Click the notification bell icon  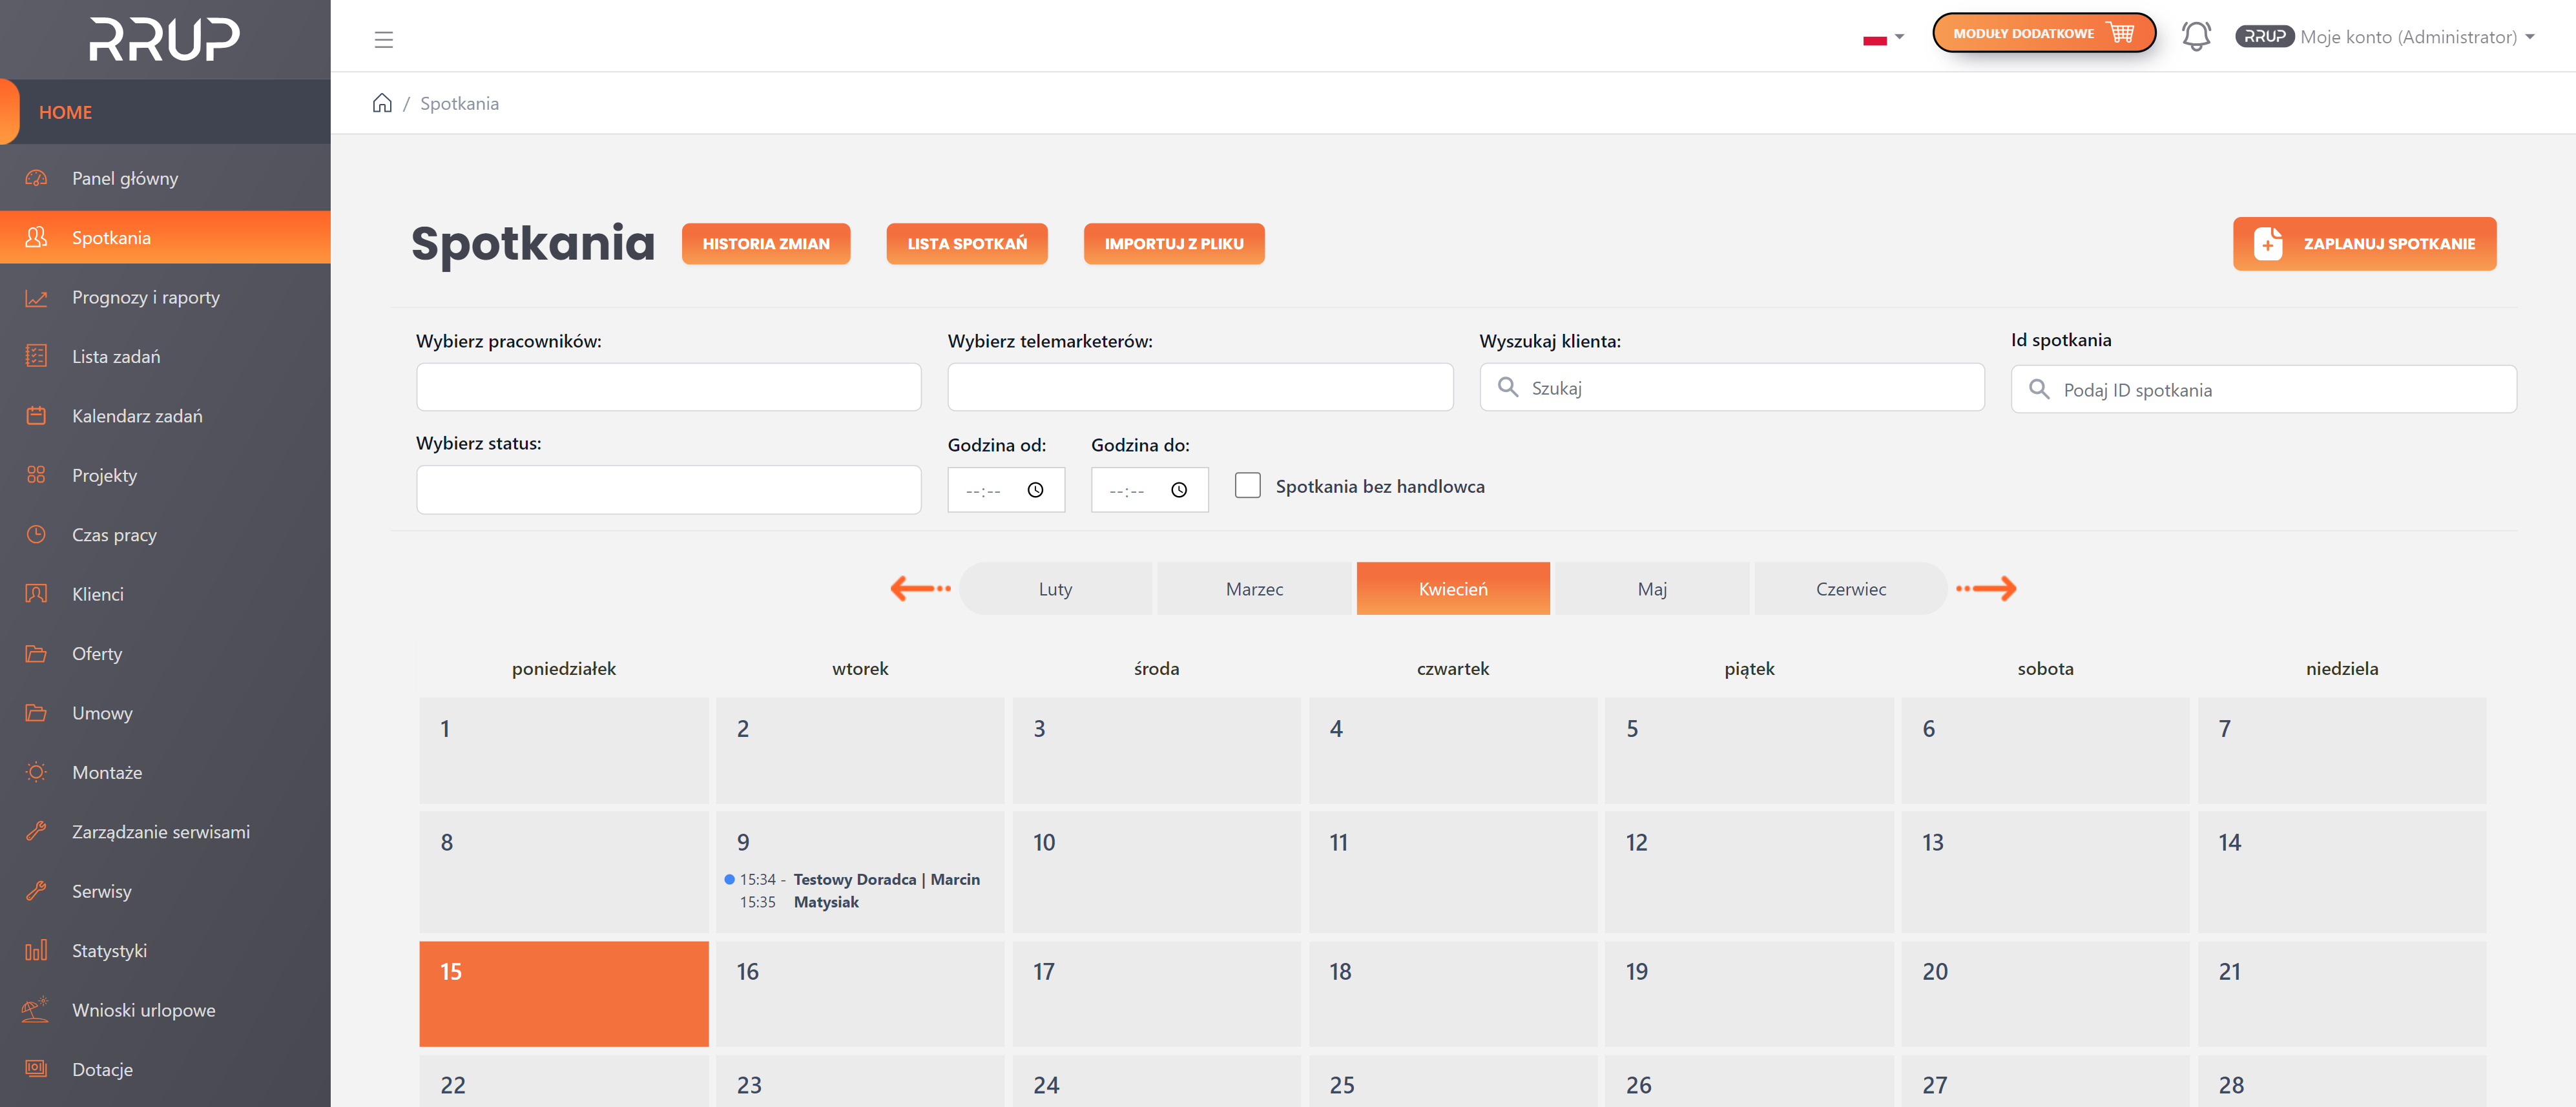tap(2195, 37)
